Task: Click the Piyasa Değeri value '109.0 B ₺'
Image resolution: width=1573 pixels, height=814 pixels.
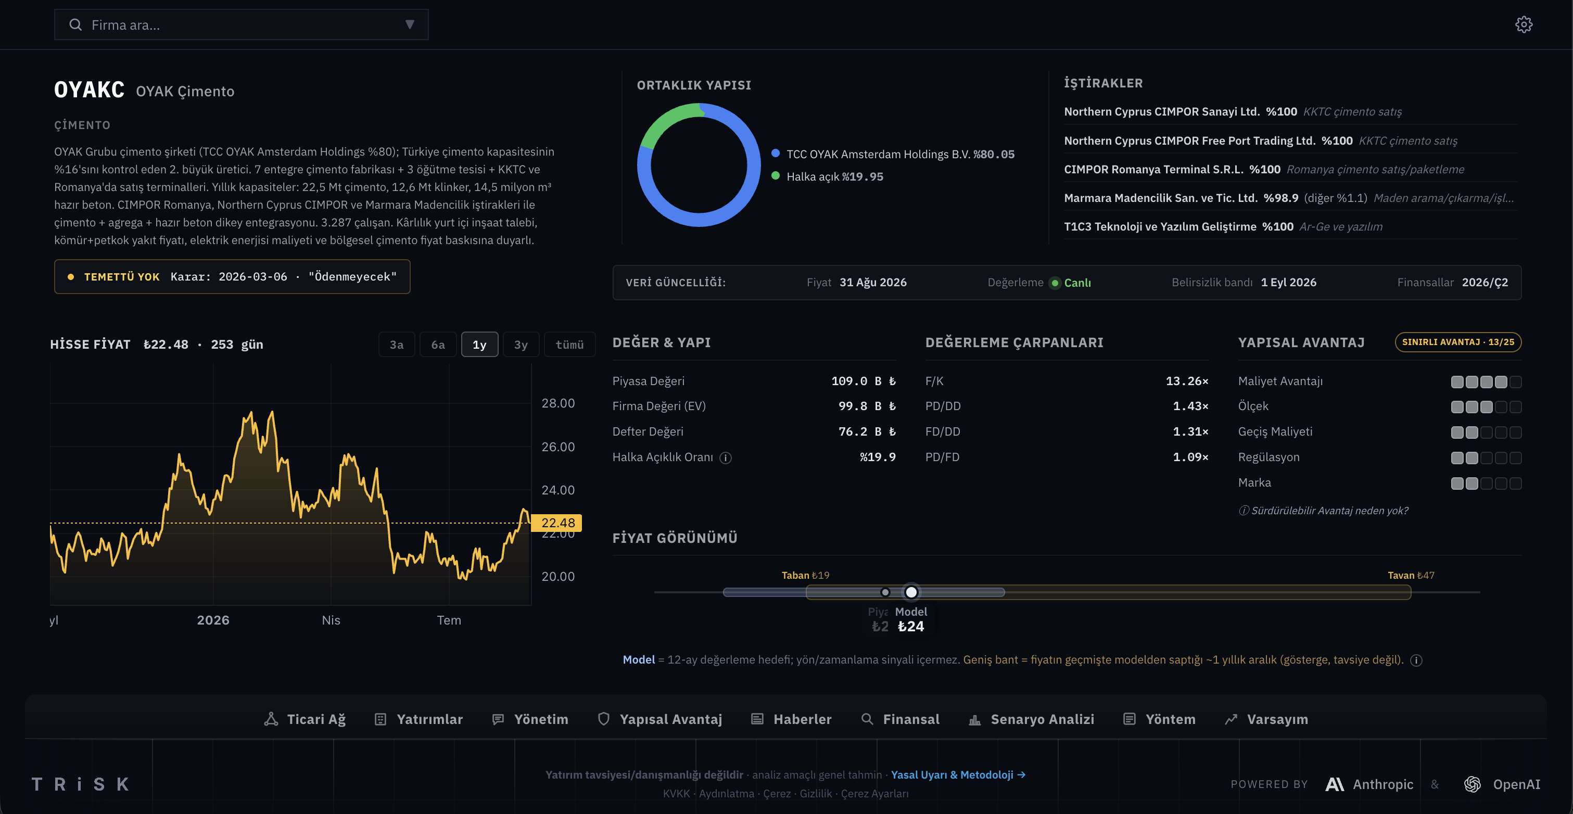Action: (864, 381)
